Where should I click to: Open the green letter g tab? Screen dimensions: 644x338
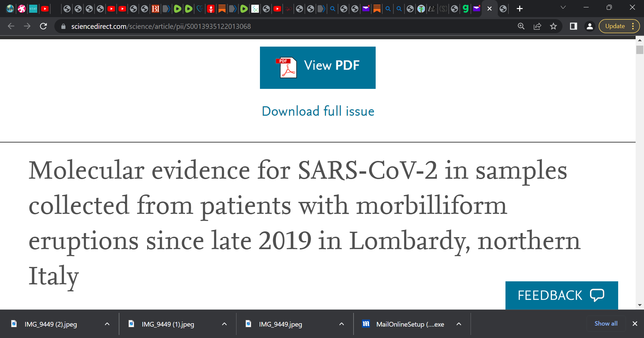[466, 9]
